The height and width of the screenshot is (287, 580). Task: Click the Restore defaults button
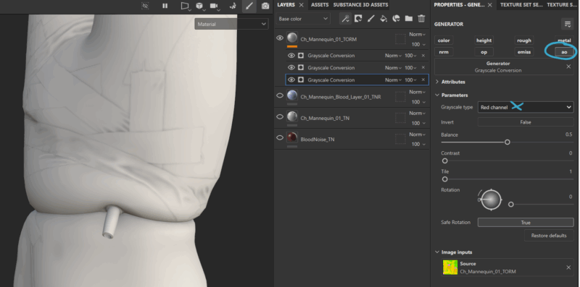[x=549, y=236]
